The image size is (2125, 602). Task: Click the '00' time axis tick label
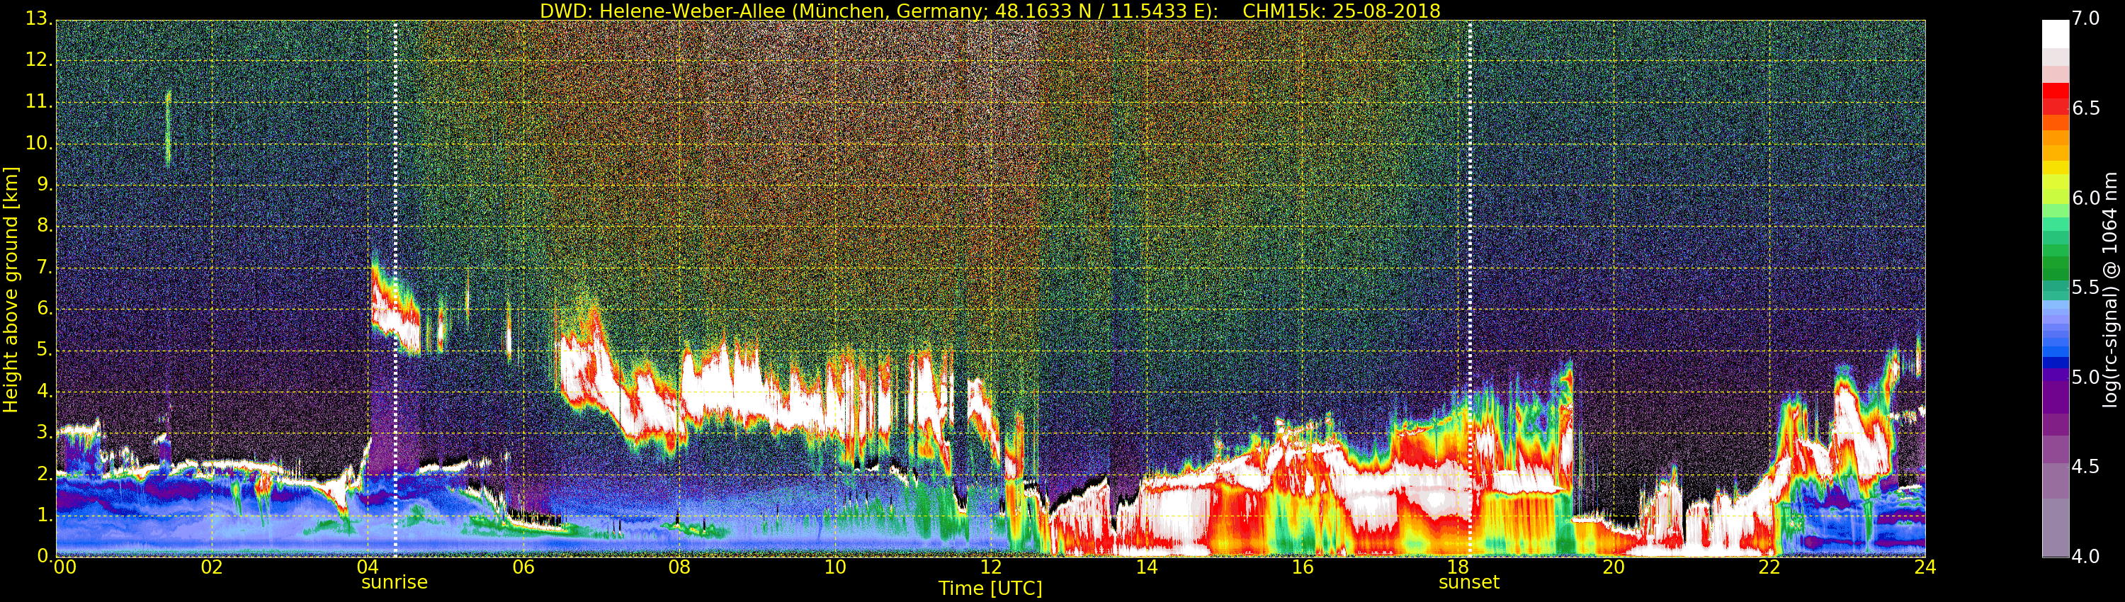click(x=64, y=567)
